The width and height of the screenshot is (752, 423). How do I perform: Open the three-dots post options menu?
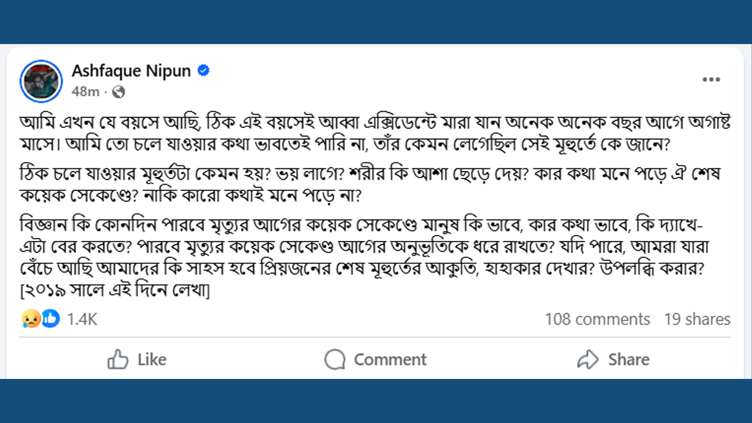click(x=711, y=80)
